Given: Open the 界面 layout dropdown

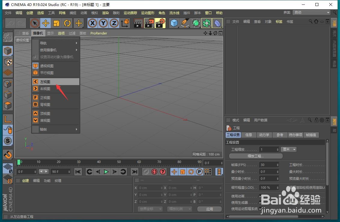Looking at the screenshot, I should point(311,13).
